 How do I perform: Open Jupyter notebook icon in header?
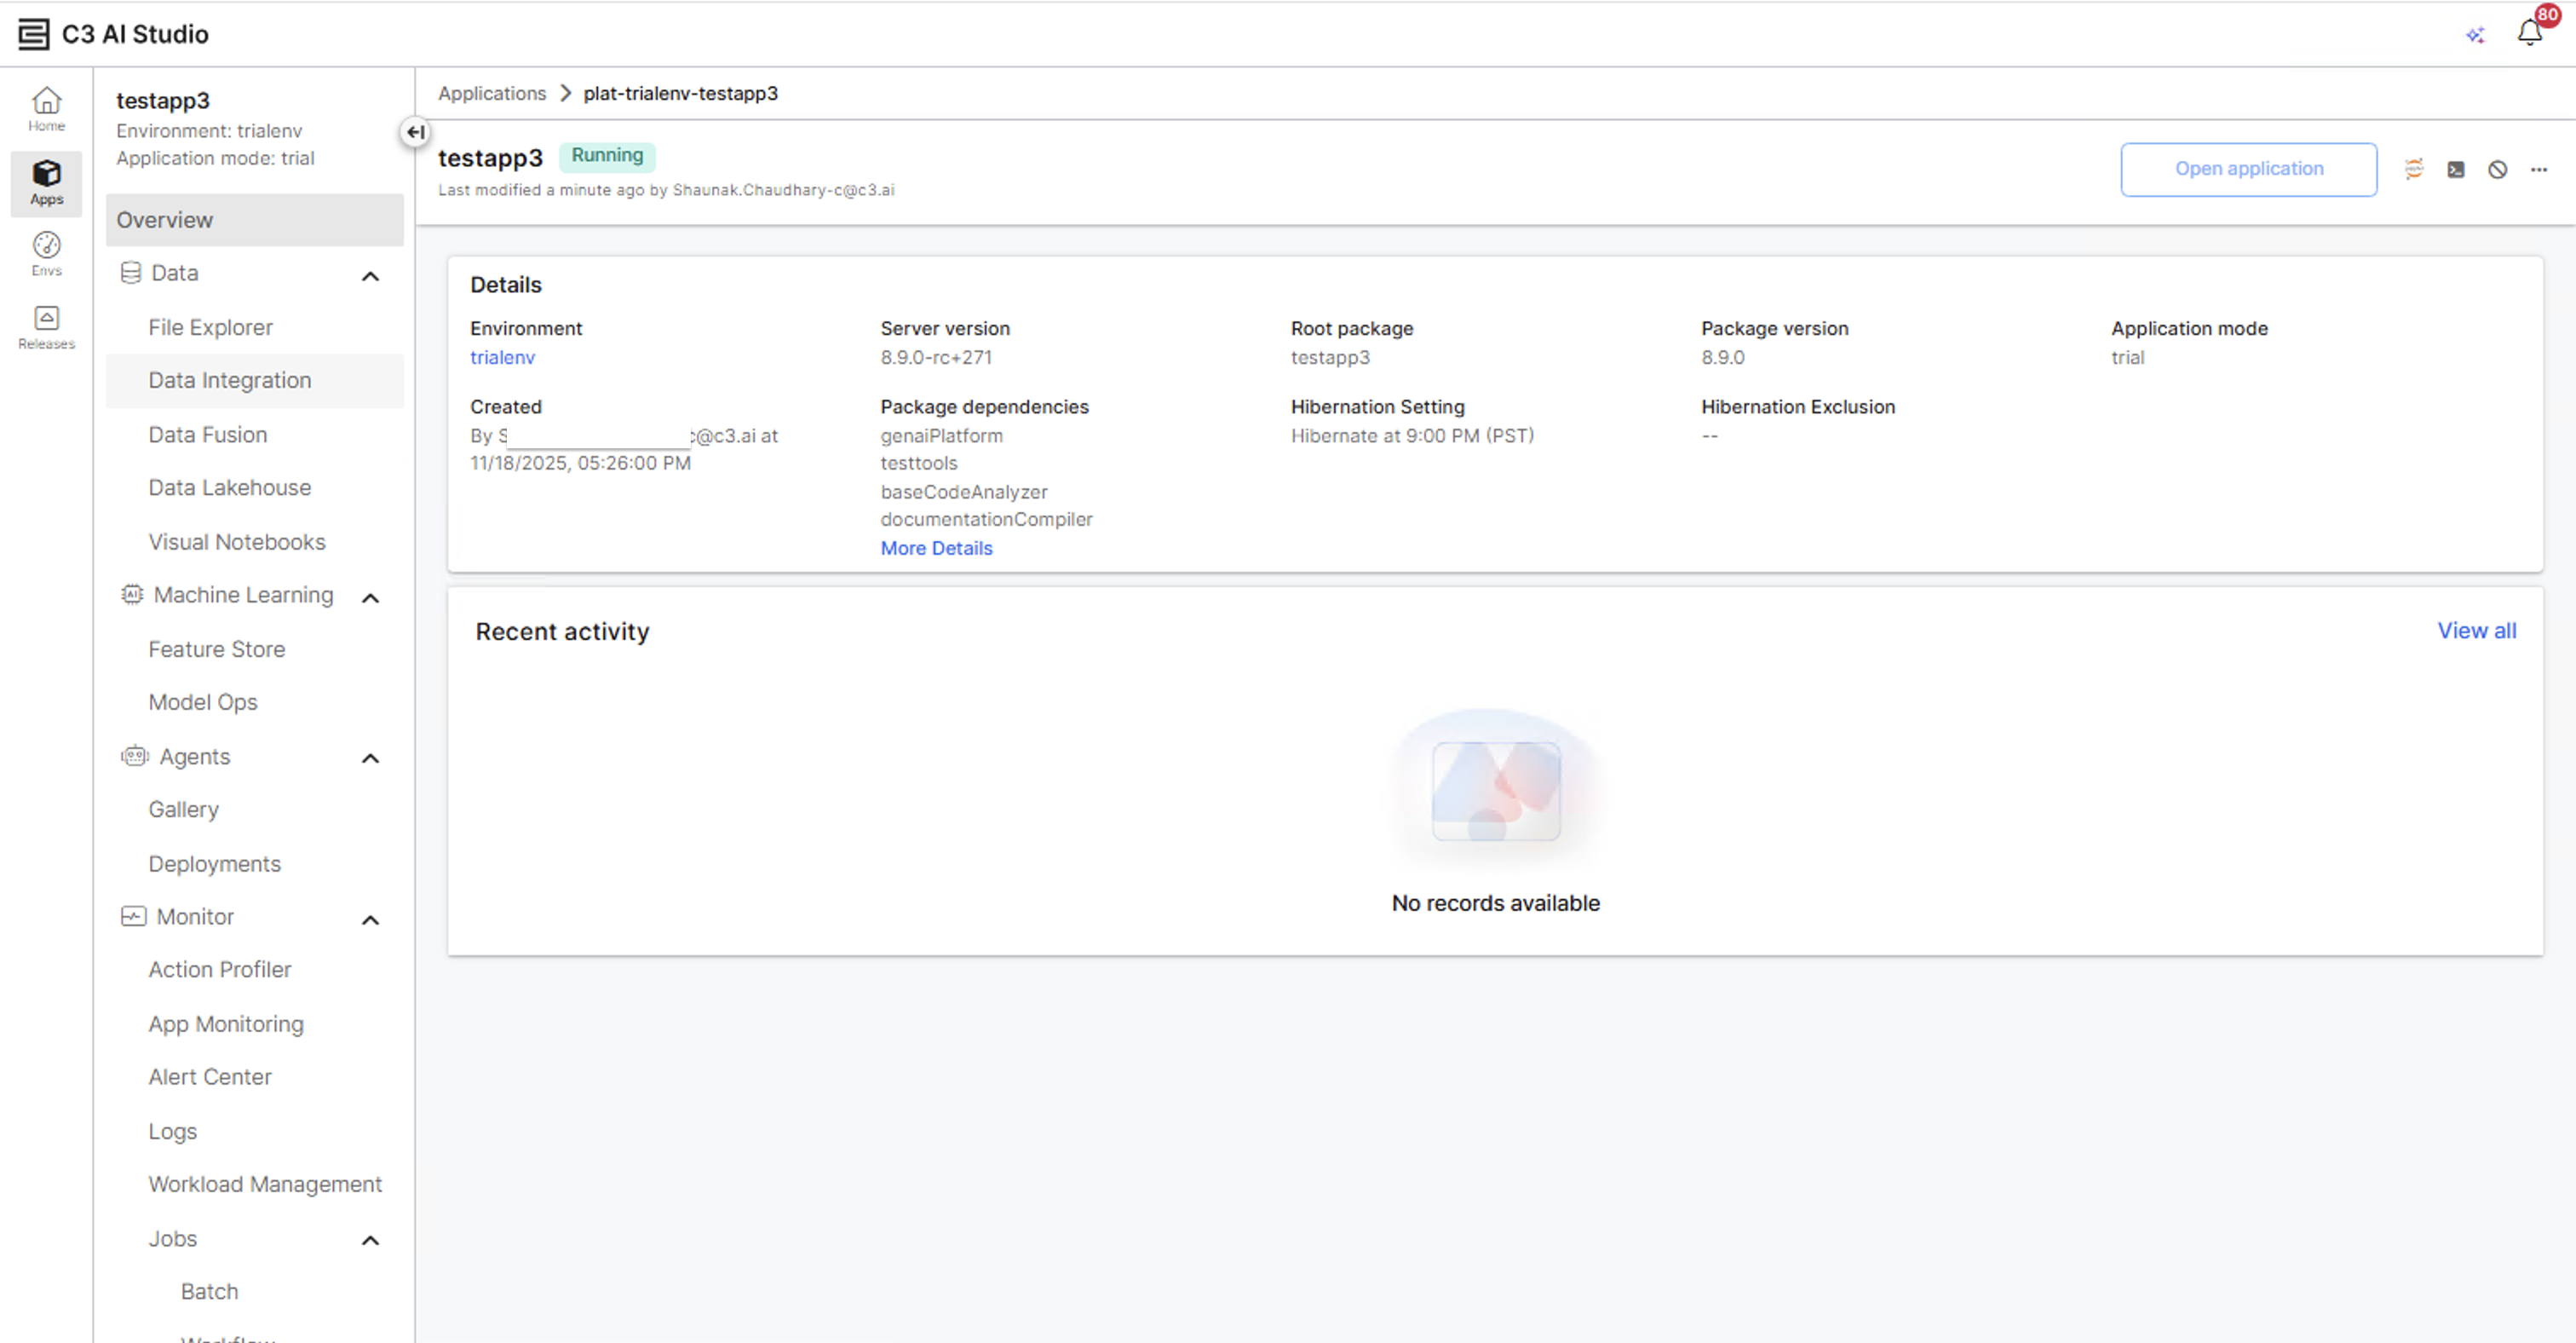pyautogui.click(x=2414, y=169)
